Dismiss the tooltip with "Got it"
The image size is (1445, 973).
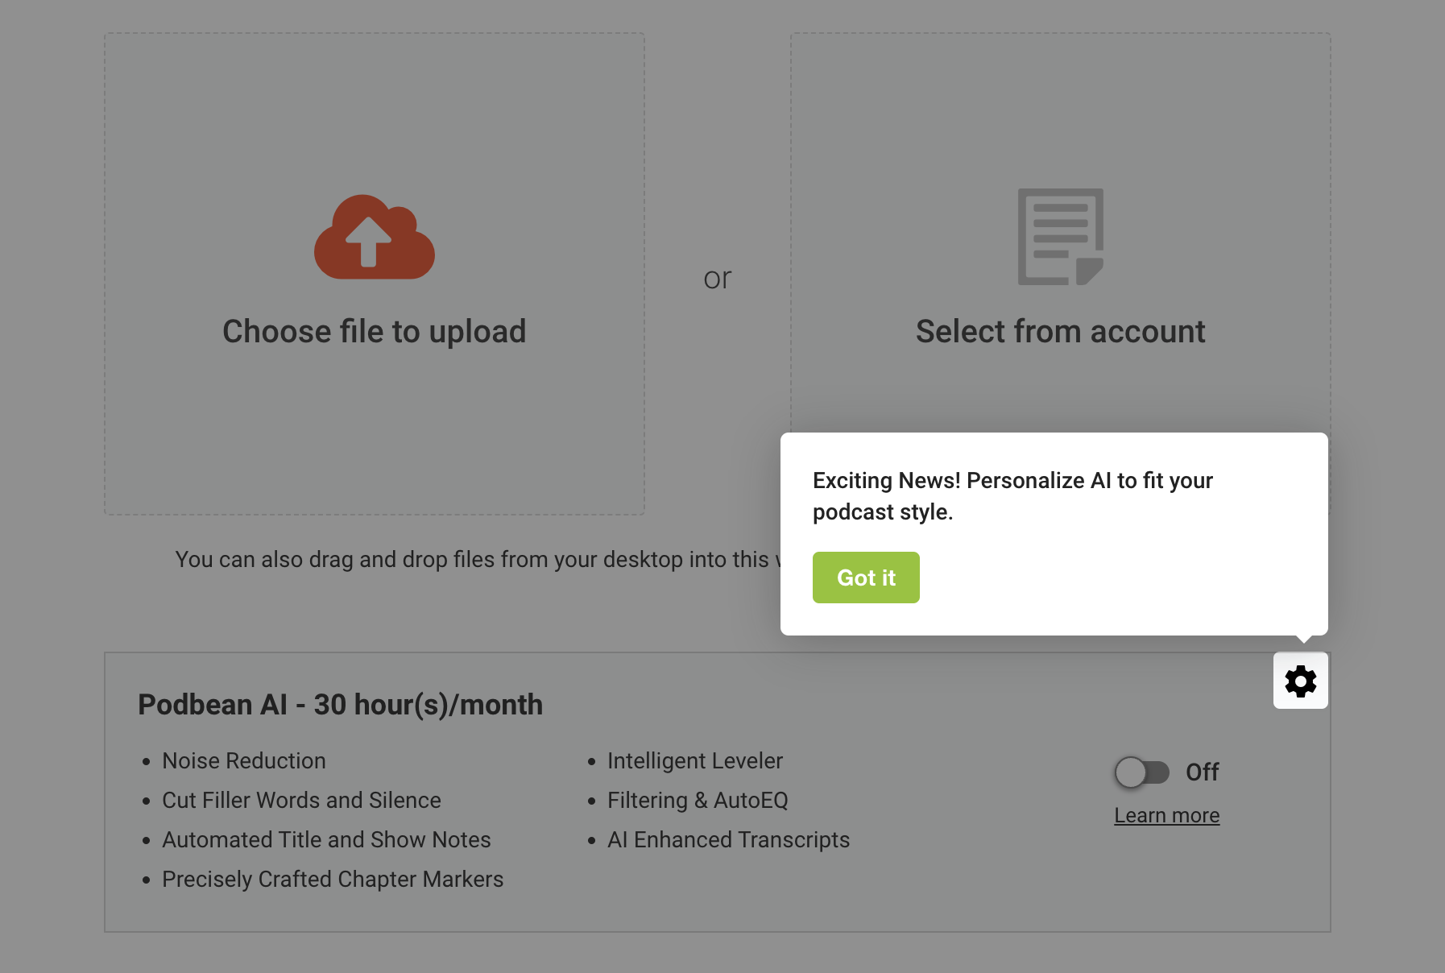pos(866,578)
